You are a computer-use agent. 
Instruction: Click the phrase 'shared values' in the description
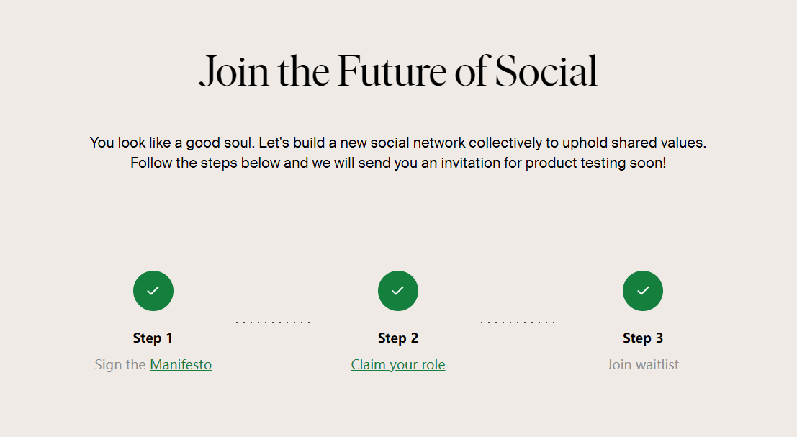point(657,143)
